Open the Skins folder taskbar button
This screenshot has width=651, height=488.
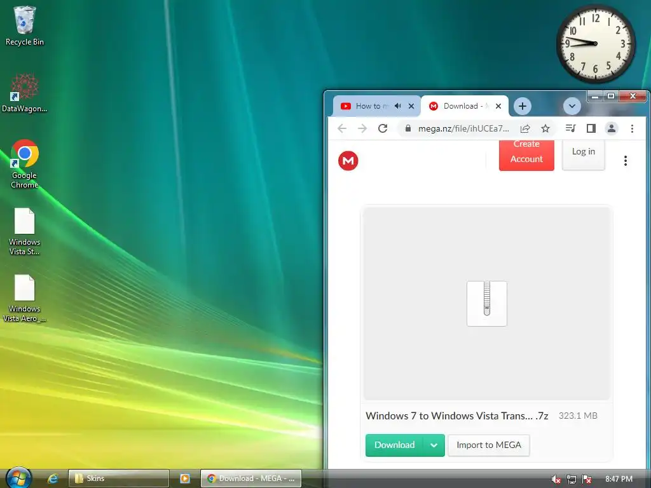click(x=119, y=478)
